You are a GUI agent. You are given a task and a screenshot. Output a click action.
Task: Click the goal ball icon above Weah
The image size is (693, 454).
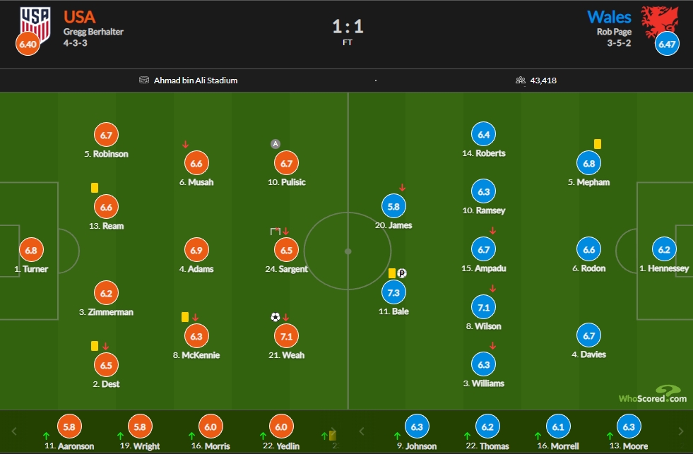[276, 317]
